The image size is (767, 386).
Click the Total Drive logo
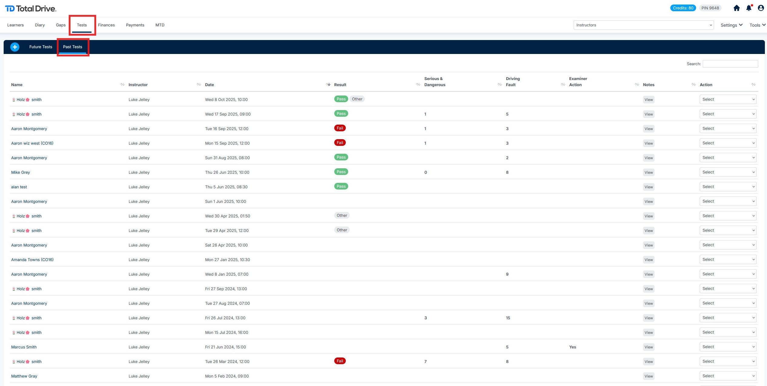click(31, 8)
